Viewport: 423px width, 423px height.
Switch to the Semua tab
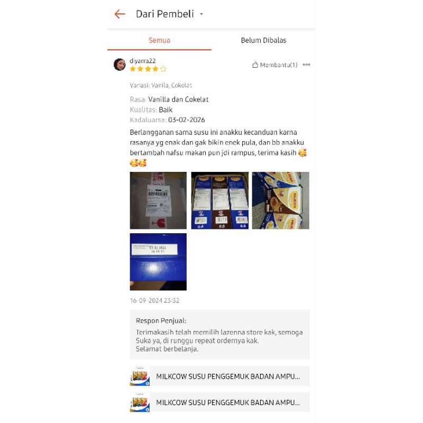click(159, 41)
